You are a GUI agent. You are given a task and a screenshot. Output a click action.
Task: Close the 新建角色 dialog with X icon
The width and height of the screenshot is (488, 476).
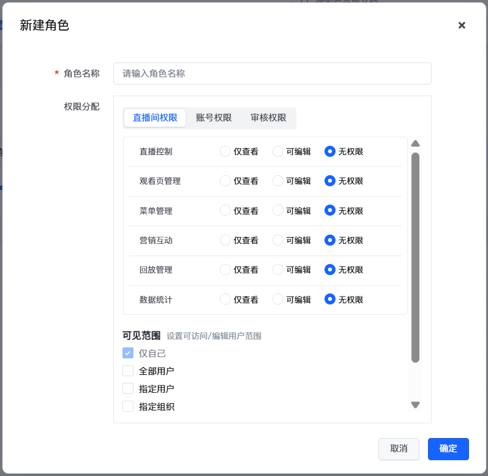point(462,25)
